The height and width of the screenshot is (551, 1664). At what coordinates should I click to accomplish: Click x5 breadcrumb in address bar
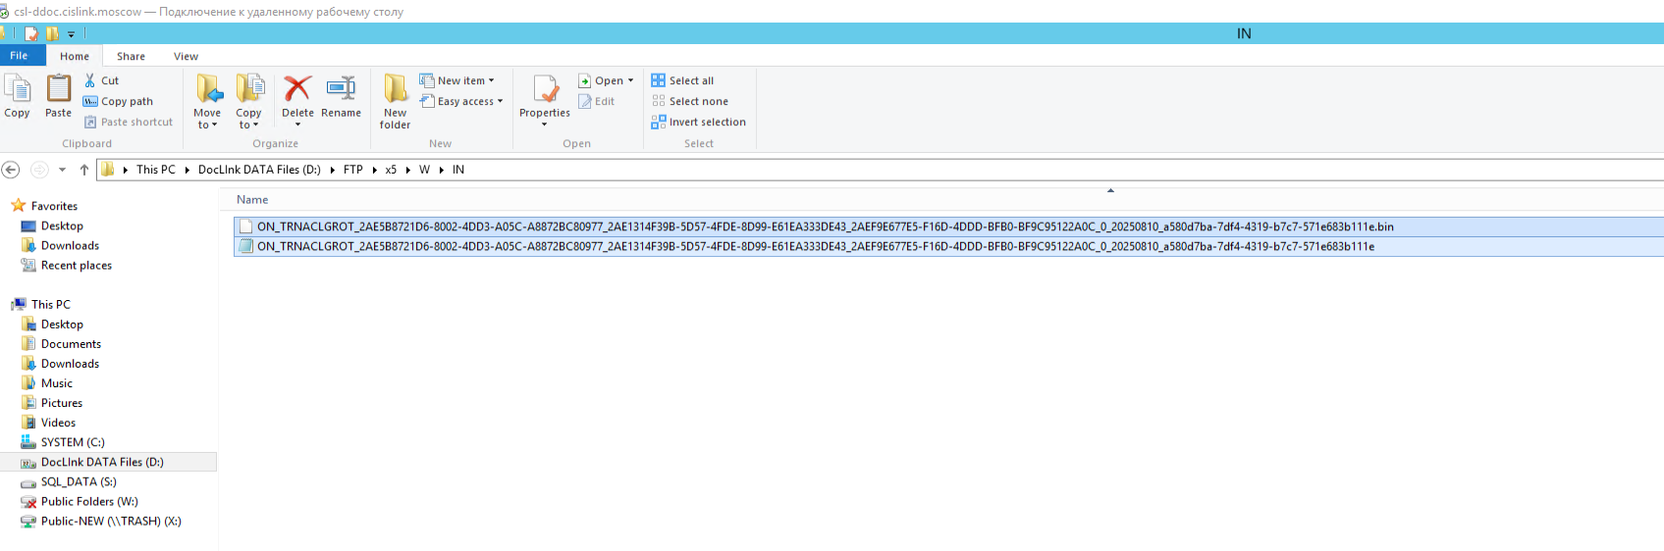[x=391, y=170]
